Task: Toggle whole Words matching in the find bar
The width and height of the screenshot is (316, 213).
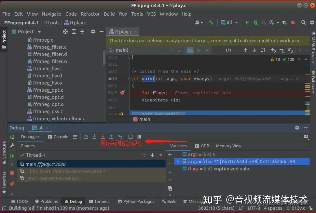Action: pyautogui.click(x=198, y=50)
